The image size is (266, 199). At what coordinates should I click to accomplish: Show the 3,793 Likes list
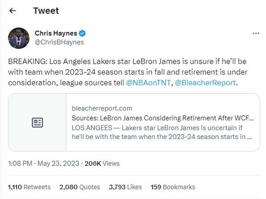125,187
